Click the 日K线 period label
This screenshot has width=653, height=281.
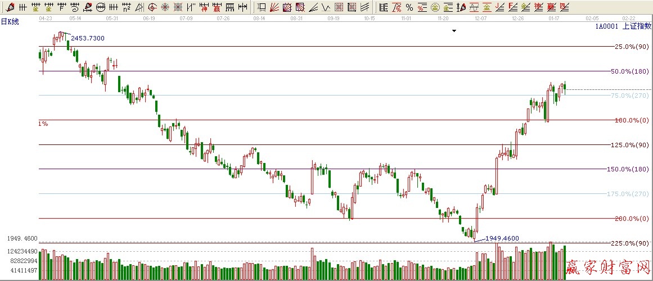click(11, 20)
